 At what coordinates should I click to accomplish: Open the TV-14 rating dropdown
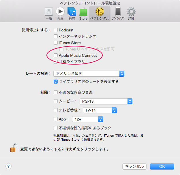pos(100,110)
